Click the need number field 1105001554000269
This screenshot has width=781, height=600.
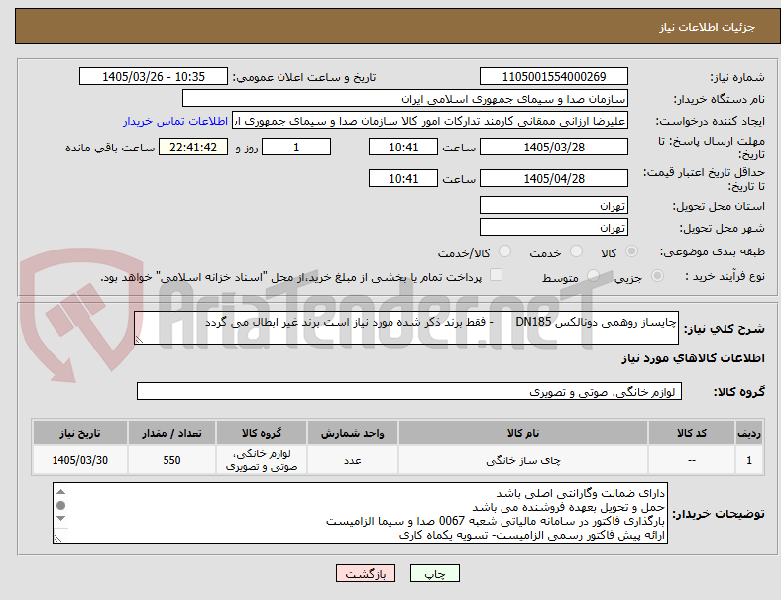(x=554, y=76)
